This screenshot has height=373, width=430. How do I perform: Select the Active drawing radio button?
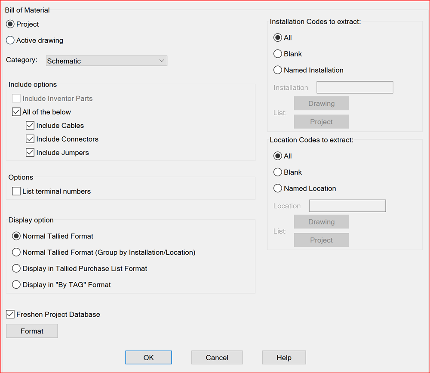[10, 40]
